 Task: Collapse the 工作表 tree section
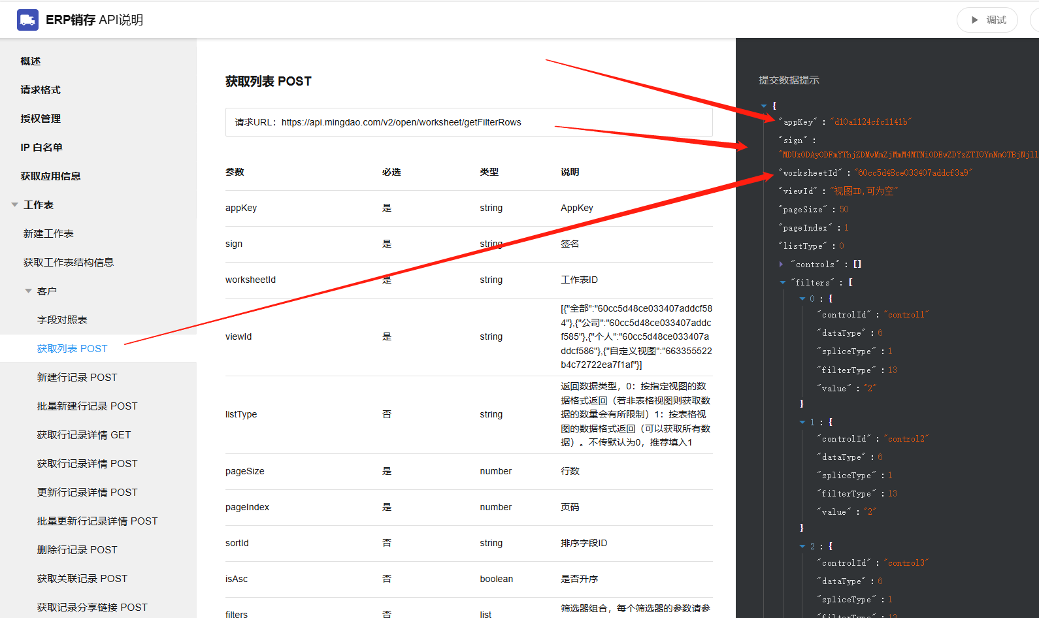(14, 205)
